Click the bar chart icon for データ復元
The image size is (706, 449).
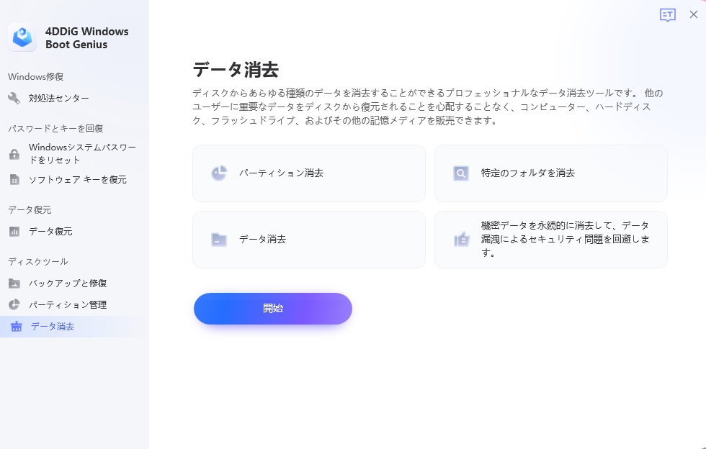coord(14,231)
